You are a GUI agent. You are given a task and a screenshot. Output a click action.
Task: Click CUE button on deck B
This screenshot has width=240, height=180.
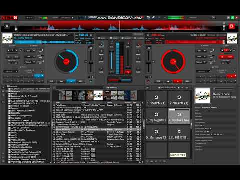pos(158,81)
